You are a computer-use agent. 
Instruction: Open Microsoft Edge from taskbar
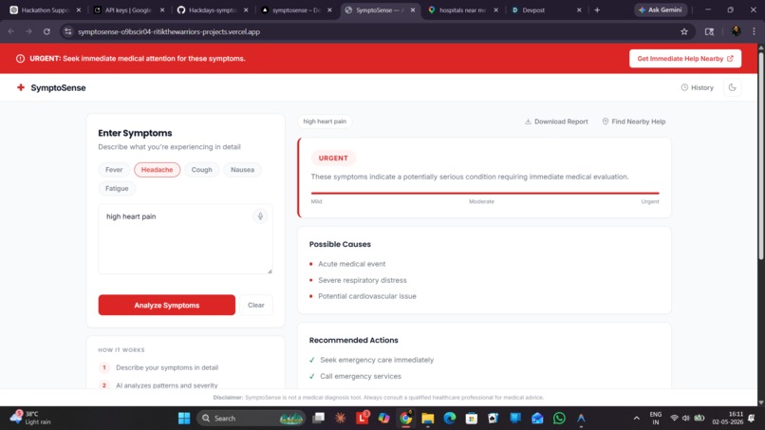pyautogui.click(x=450, y=419)
